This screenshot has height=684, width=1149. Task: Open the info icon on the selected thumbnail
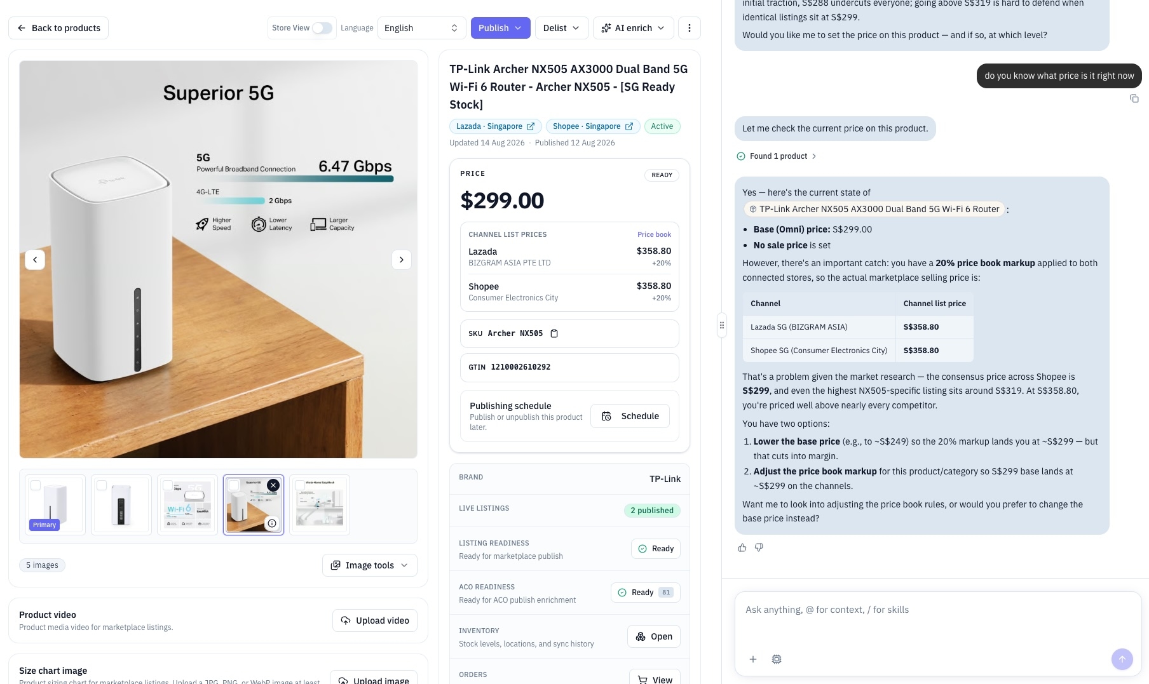pos(272,523)
